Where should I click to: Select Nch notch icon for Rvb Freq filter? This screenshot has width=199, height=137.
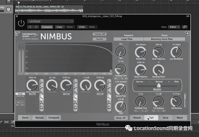(x=109, y=107)
